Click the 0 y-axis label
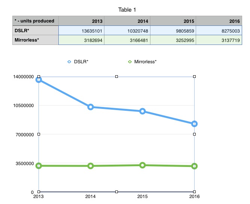The image size is (250, 204). point(32,192)
